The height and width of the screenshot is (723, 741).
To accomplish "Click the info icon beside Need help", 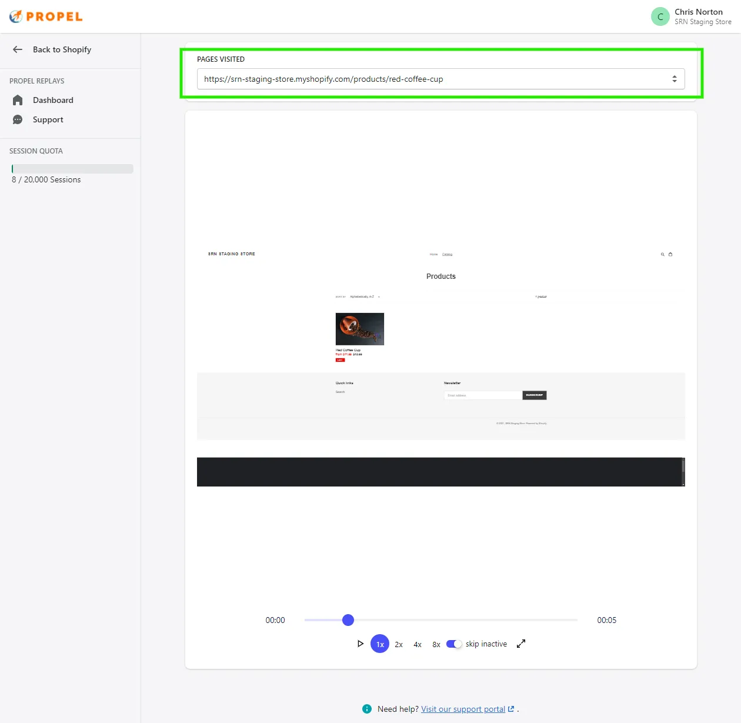I will (367, 709).
